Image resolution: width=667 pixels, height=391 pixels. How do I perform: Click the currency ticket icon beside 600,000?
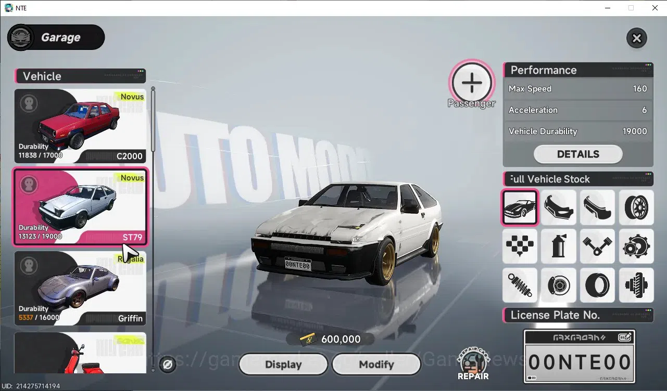pos(308,339)
